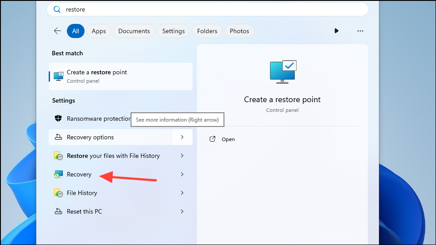The width and height of the screenshot is (436, 245).
Task: Click the Open external-link icon
Action: 212,139
